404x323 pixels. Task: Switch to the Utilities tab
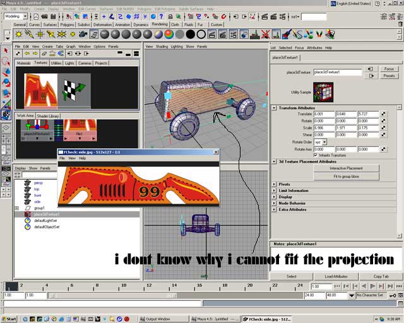point(56,63)
